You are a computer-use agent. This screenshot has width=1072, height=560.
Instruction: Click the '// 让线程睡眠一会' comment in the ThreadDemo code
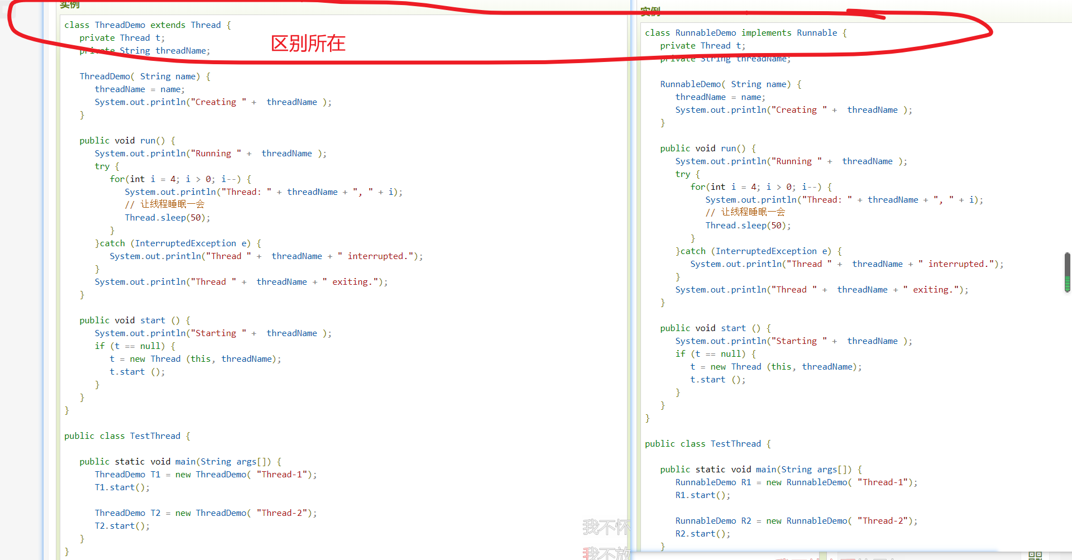coord(165,204)
